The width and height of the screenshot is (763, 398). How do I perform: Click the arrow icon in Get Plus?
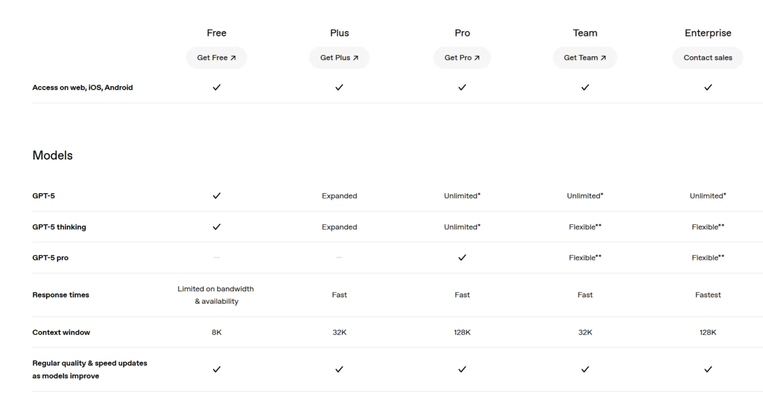coord(356,58)
